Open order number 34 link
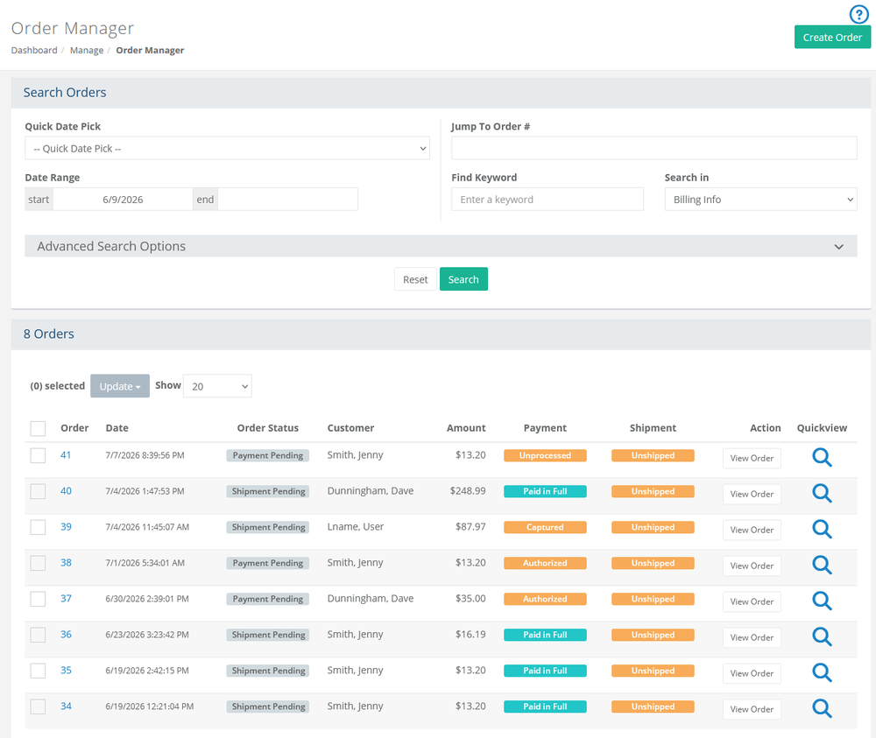The image size is (876, 738). (x=66, y=706)
